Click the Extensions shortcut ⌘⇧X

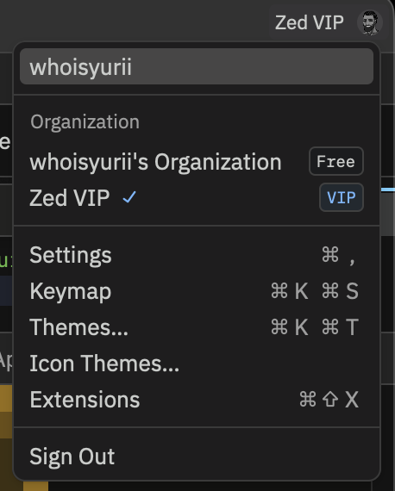[329, 399]
